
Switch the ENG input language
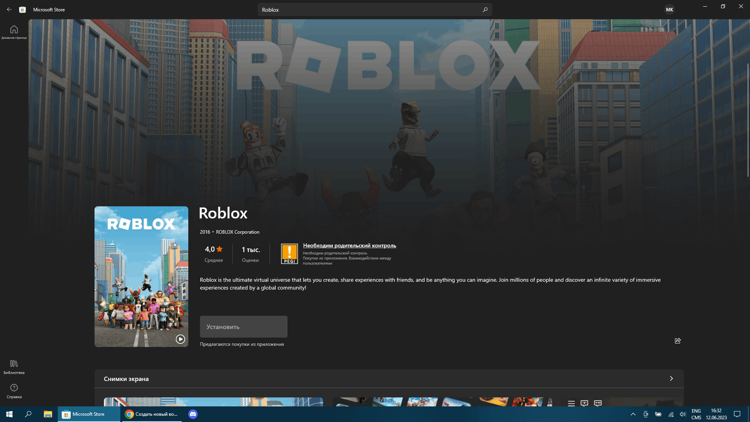point(696,414)
